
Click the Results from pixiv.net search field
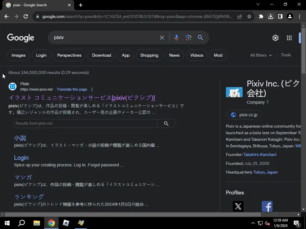click(x=85, y=123)
